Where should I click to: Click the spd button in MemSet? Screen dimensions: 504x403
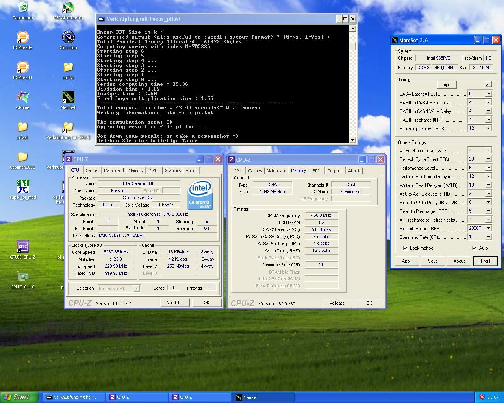447,85
